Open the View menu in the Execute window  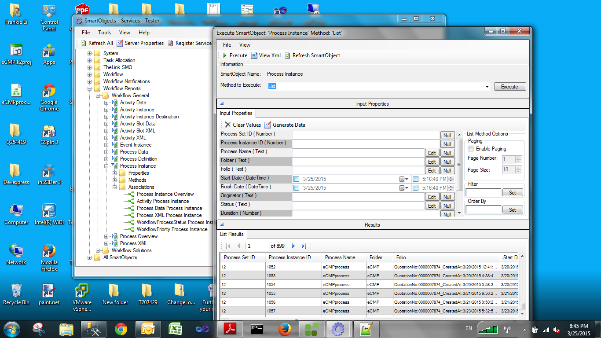coord(245,45)
